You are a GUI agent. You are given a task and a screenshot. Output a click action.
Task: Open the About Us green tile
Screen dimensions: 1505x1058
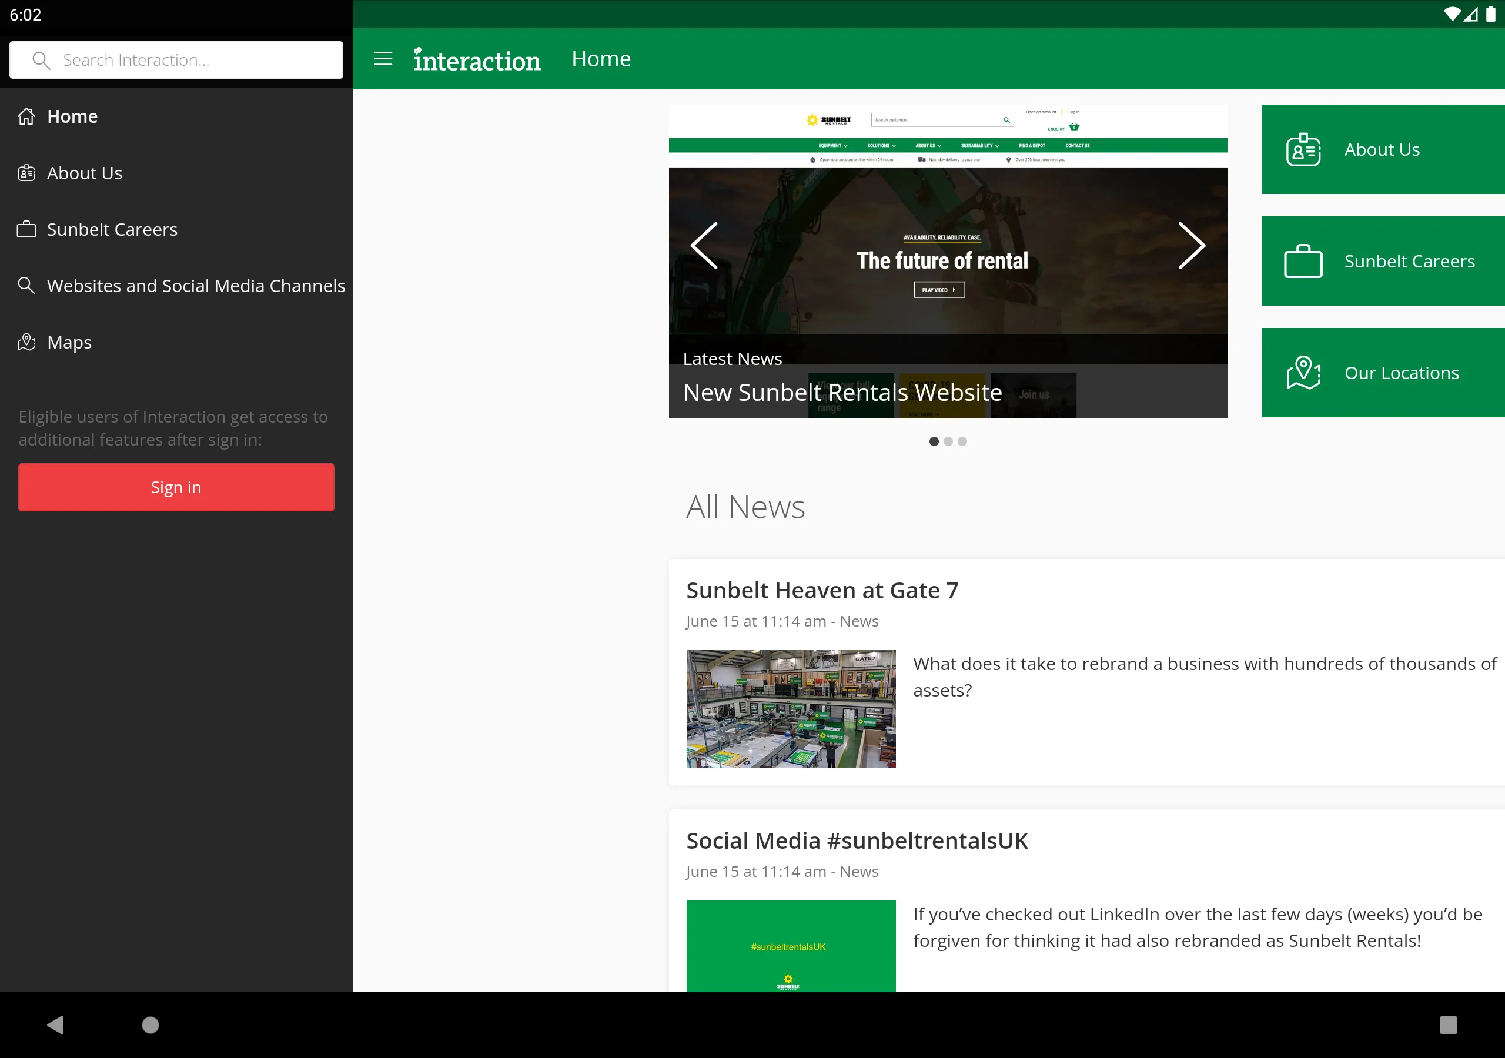coord(1383,149)
